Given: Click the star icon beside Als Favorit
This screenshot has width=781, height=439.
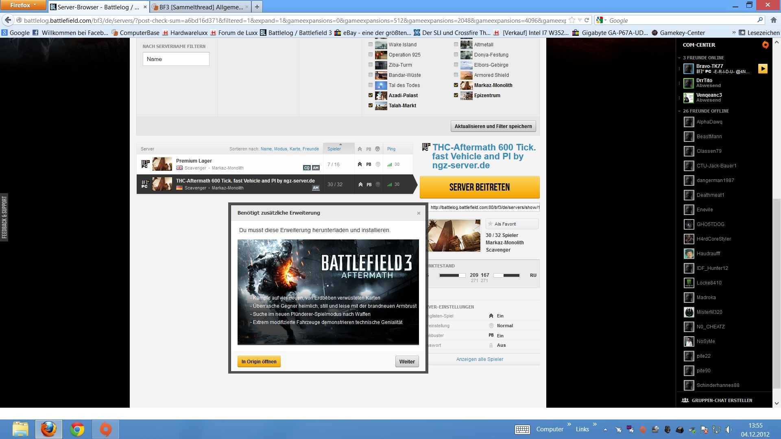Looking at the screenshot, I should 490,224.
